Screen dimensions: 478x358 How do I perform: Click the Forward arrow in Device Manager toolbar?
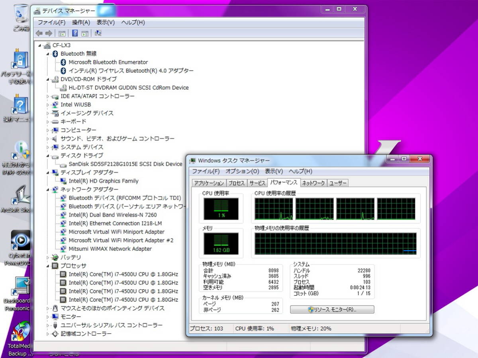click(x=49, y=33)
